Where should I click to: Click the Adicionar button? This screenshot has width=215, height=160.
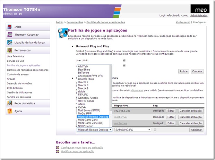pos(196,130)
